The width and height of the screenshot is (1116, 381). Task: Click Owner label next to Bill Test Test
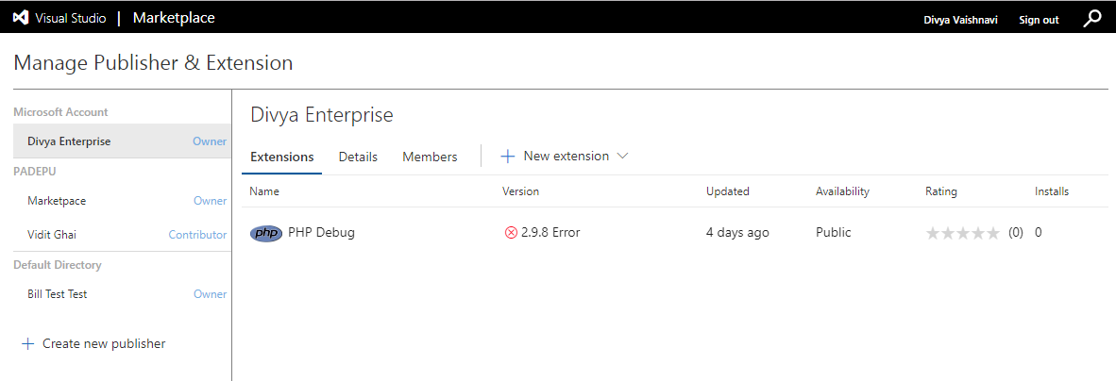pos(210,294)
